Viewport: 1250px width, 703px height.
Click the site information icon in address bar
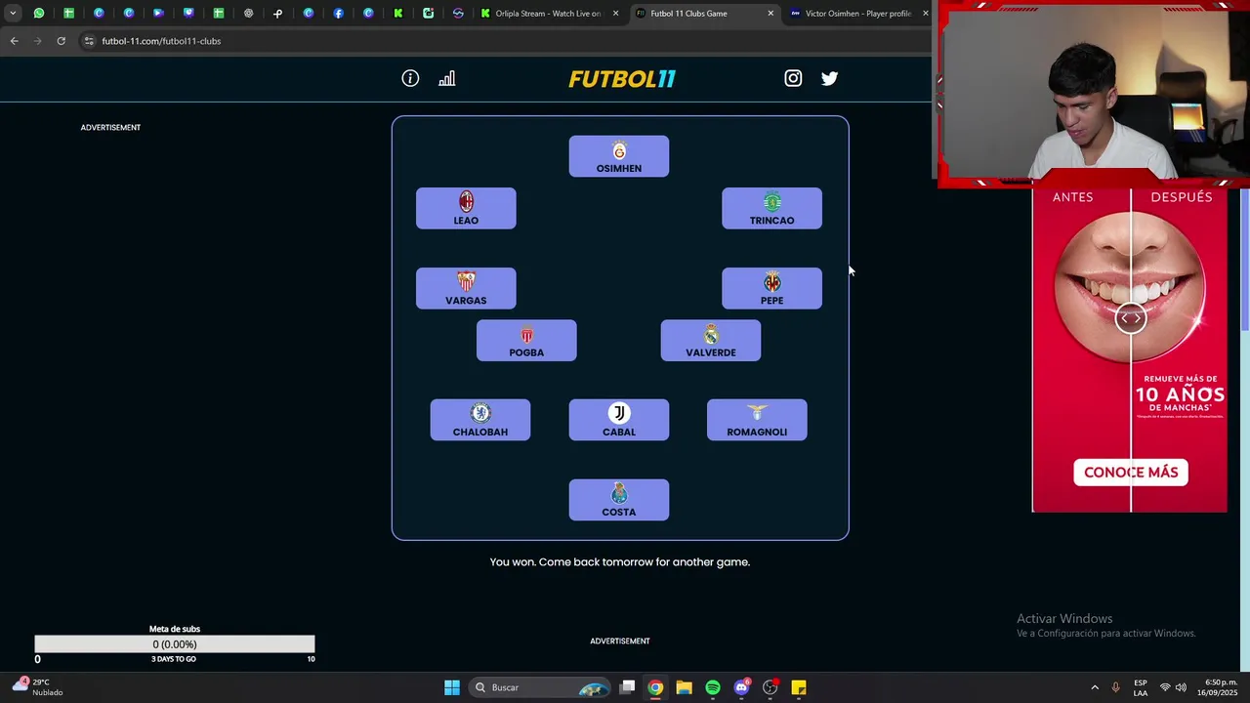[x=89, y=41]
